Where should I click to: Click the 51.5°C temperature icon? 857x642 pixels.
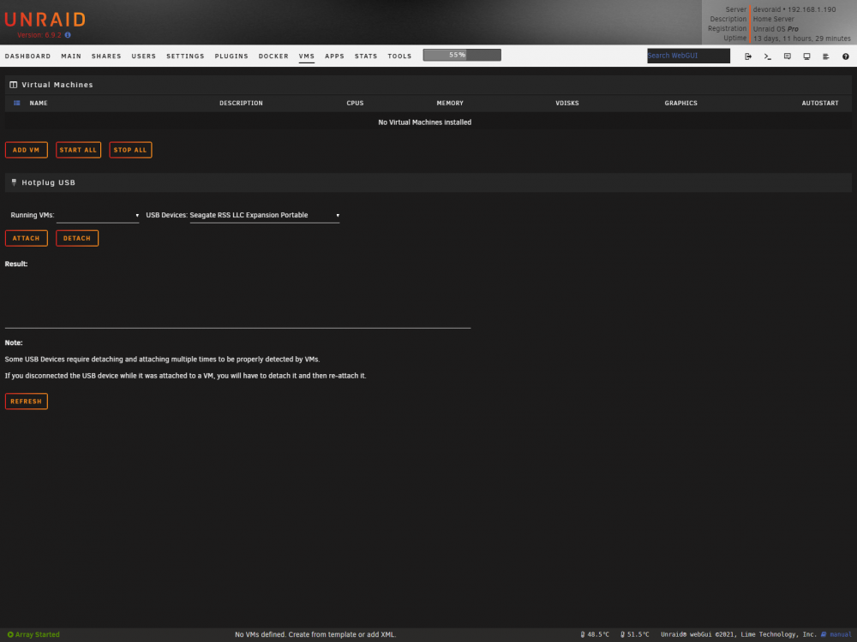pos(622,634)
